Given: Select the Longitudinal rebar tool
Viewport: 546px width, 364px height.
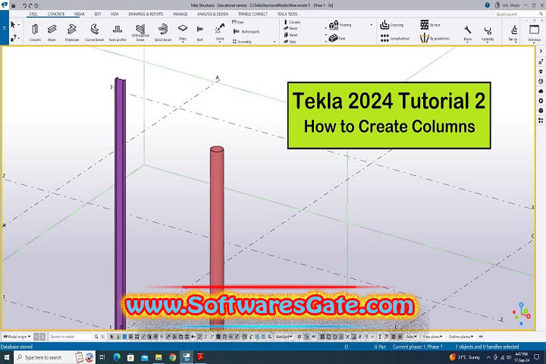Looking at the screenshot, I should [x=395, y=39].
